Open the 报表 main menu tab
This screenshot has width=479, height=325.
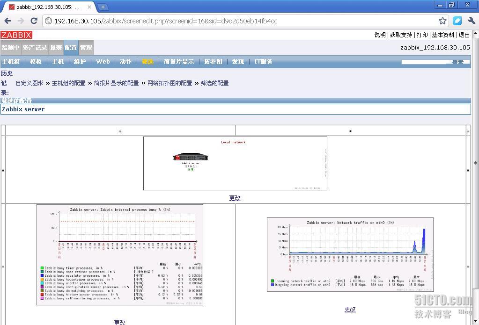(56, 48)
